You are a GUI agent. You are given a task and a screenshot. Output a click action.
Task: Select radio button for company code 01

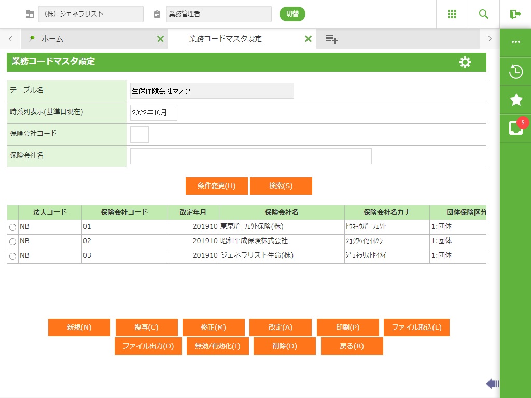12,227
